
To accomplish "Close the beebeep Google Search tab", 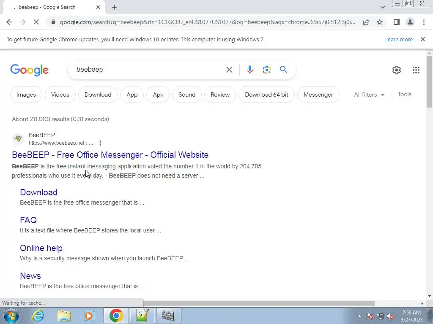I will pyautogui.click(x=98, y=8).
